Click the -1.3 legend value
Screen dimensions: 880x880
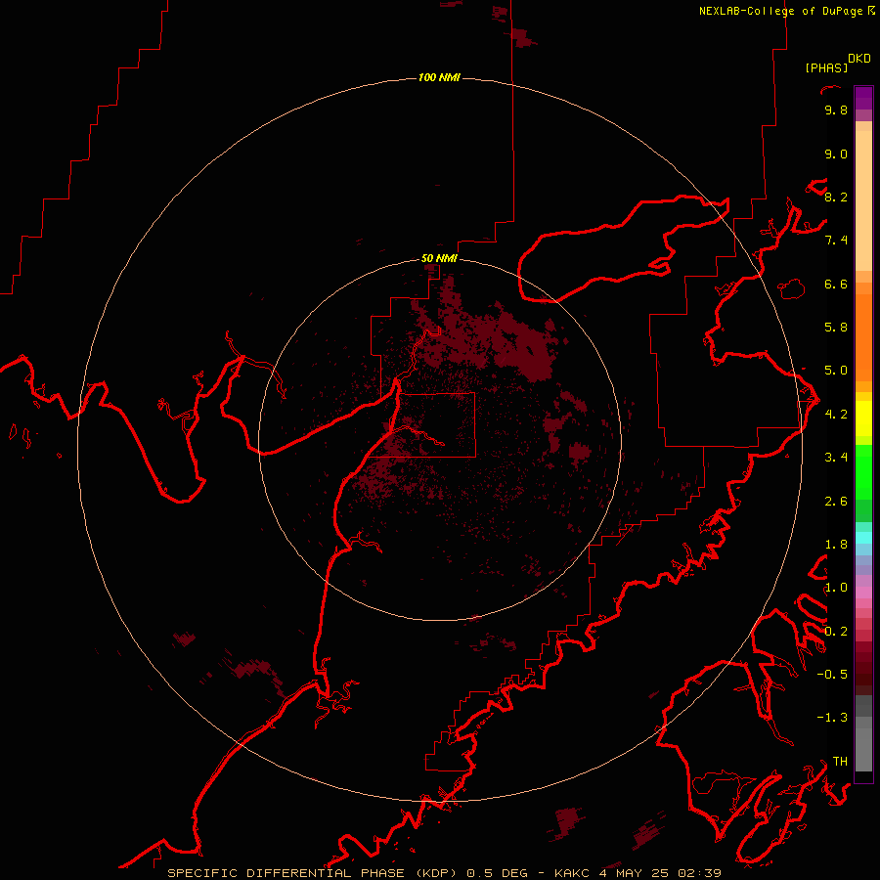click(832, 718)
